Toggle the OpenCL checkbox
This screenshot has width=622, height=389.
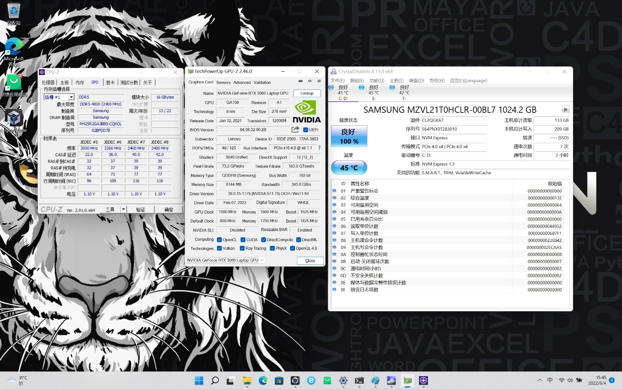[x=219, y=240]
